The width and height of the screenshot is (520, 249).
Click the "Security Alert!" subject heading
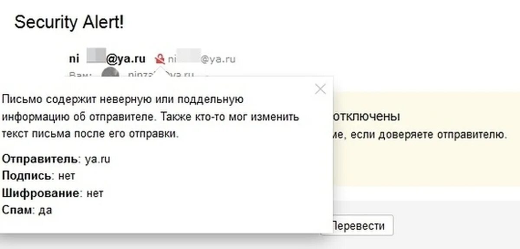pos(69,23)
